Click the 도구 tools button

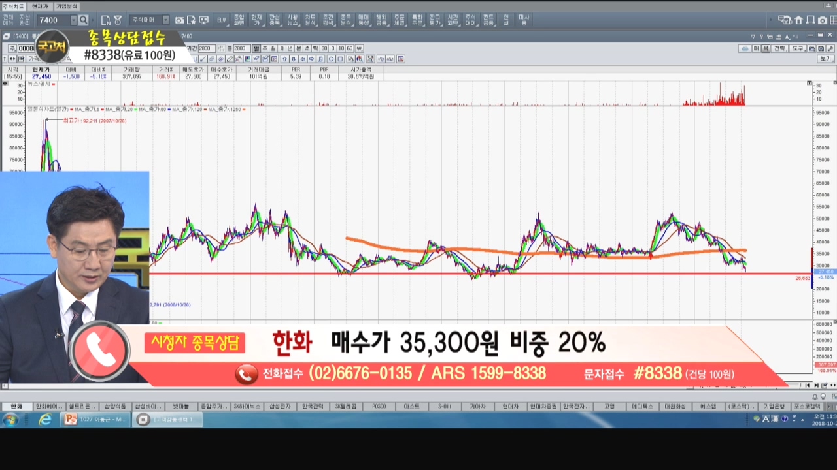[x=797, y=48]
